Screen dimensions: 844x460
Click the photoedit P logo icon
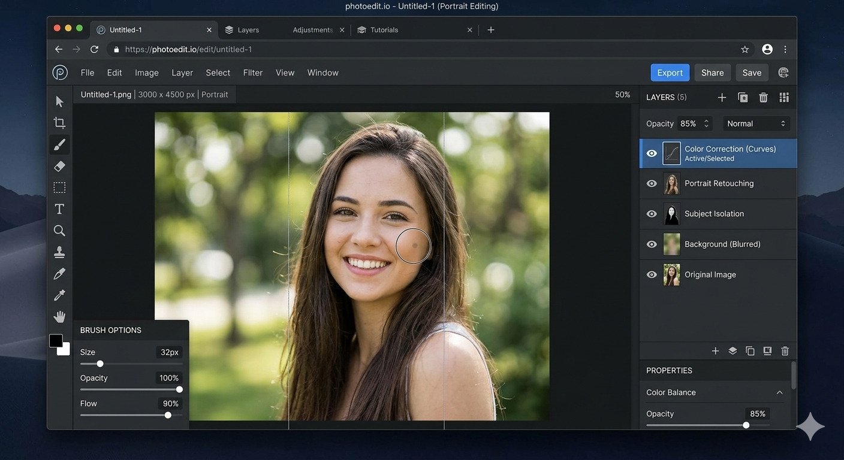pos(60,72)
